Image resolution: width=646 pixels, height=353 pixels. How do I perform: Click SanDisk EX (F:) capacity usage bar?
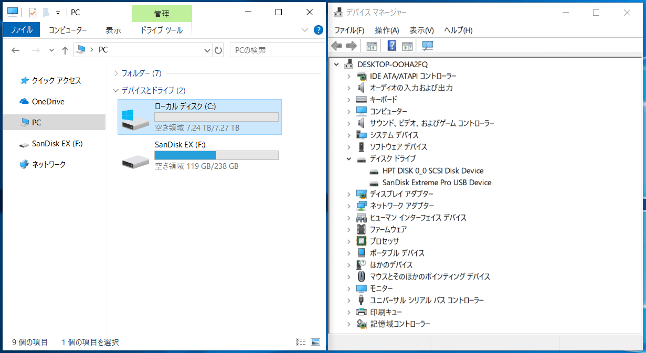tap(216, 155)
